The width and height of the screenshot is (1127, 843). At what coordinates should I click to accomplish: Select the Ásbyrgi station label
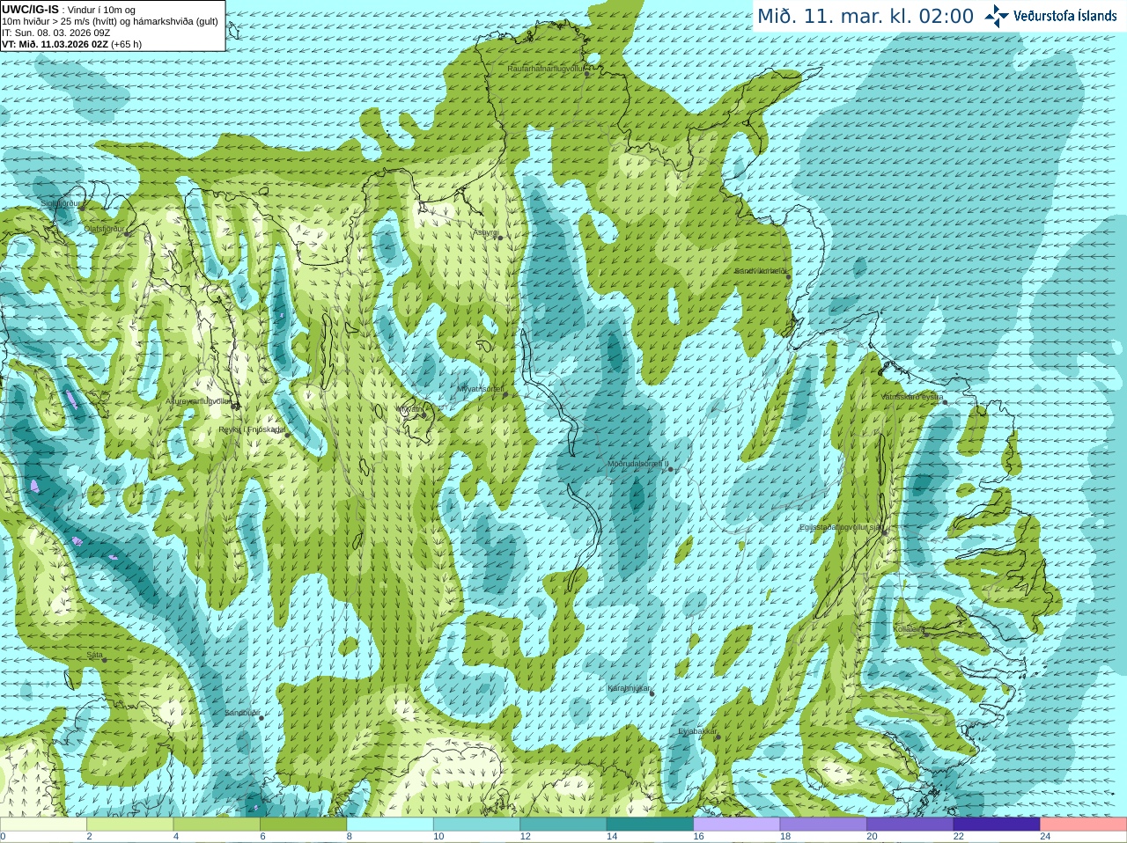[x=484, y=232]
